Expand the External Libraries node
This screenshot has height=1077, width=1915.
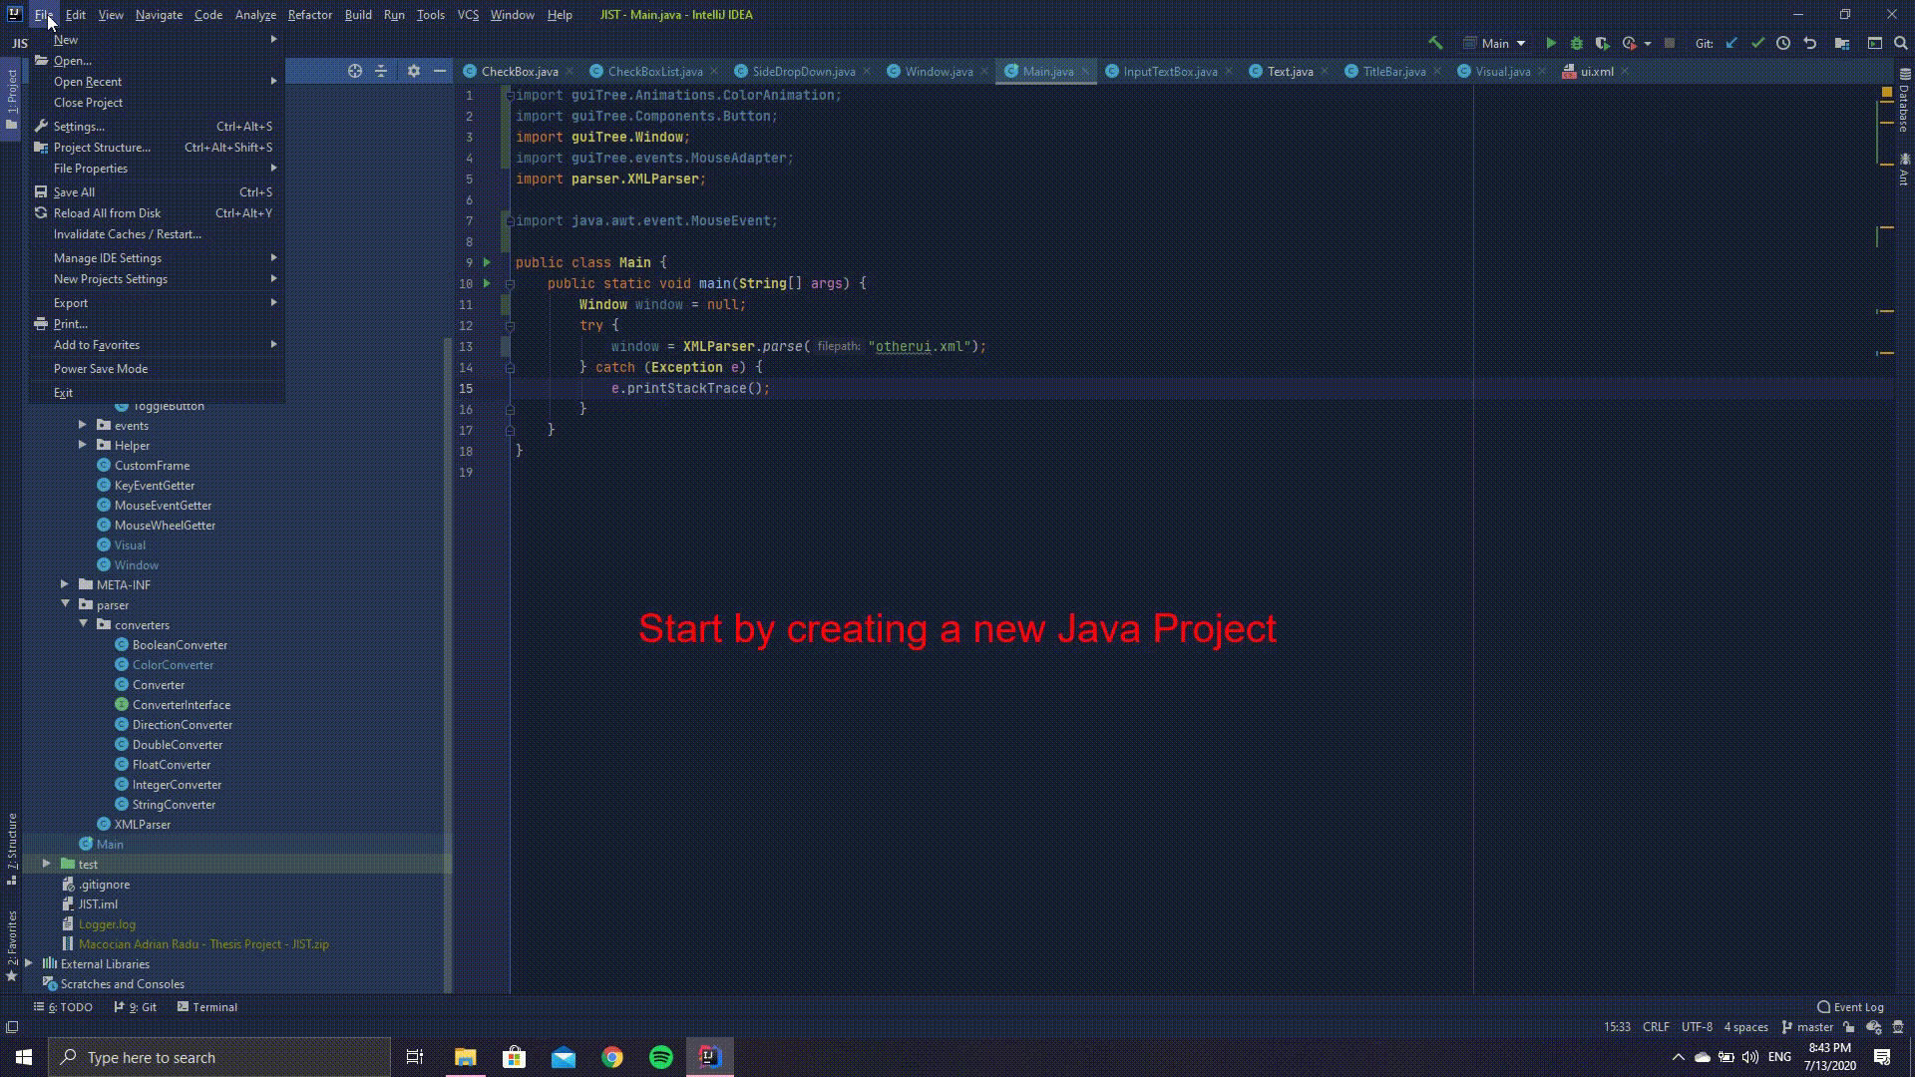point(29,963)
